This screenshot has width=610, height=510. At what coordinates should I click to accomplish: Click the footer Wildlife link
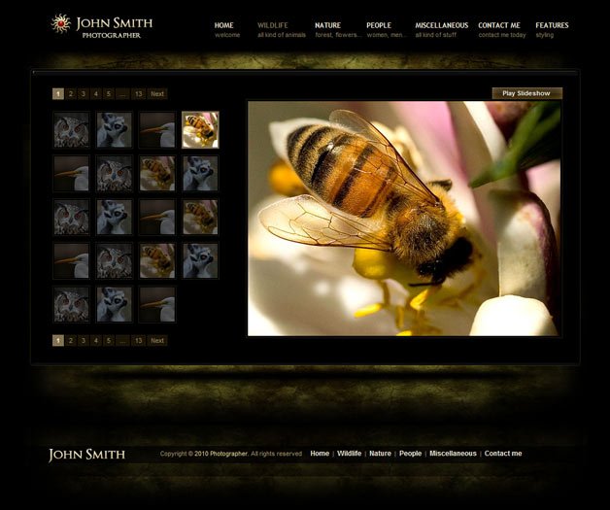point(349,454)
